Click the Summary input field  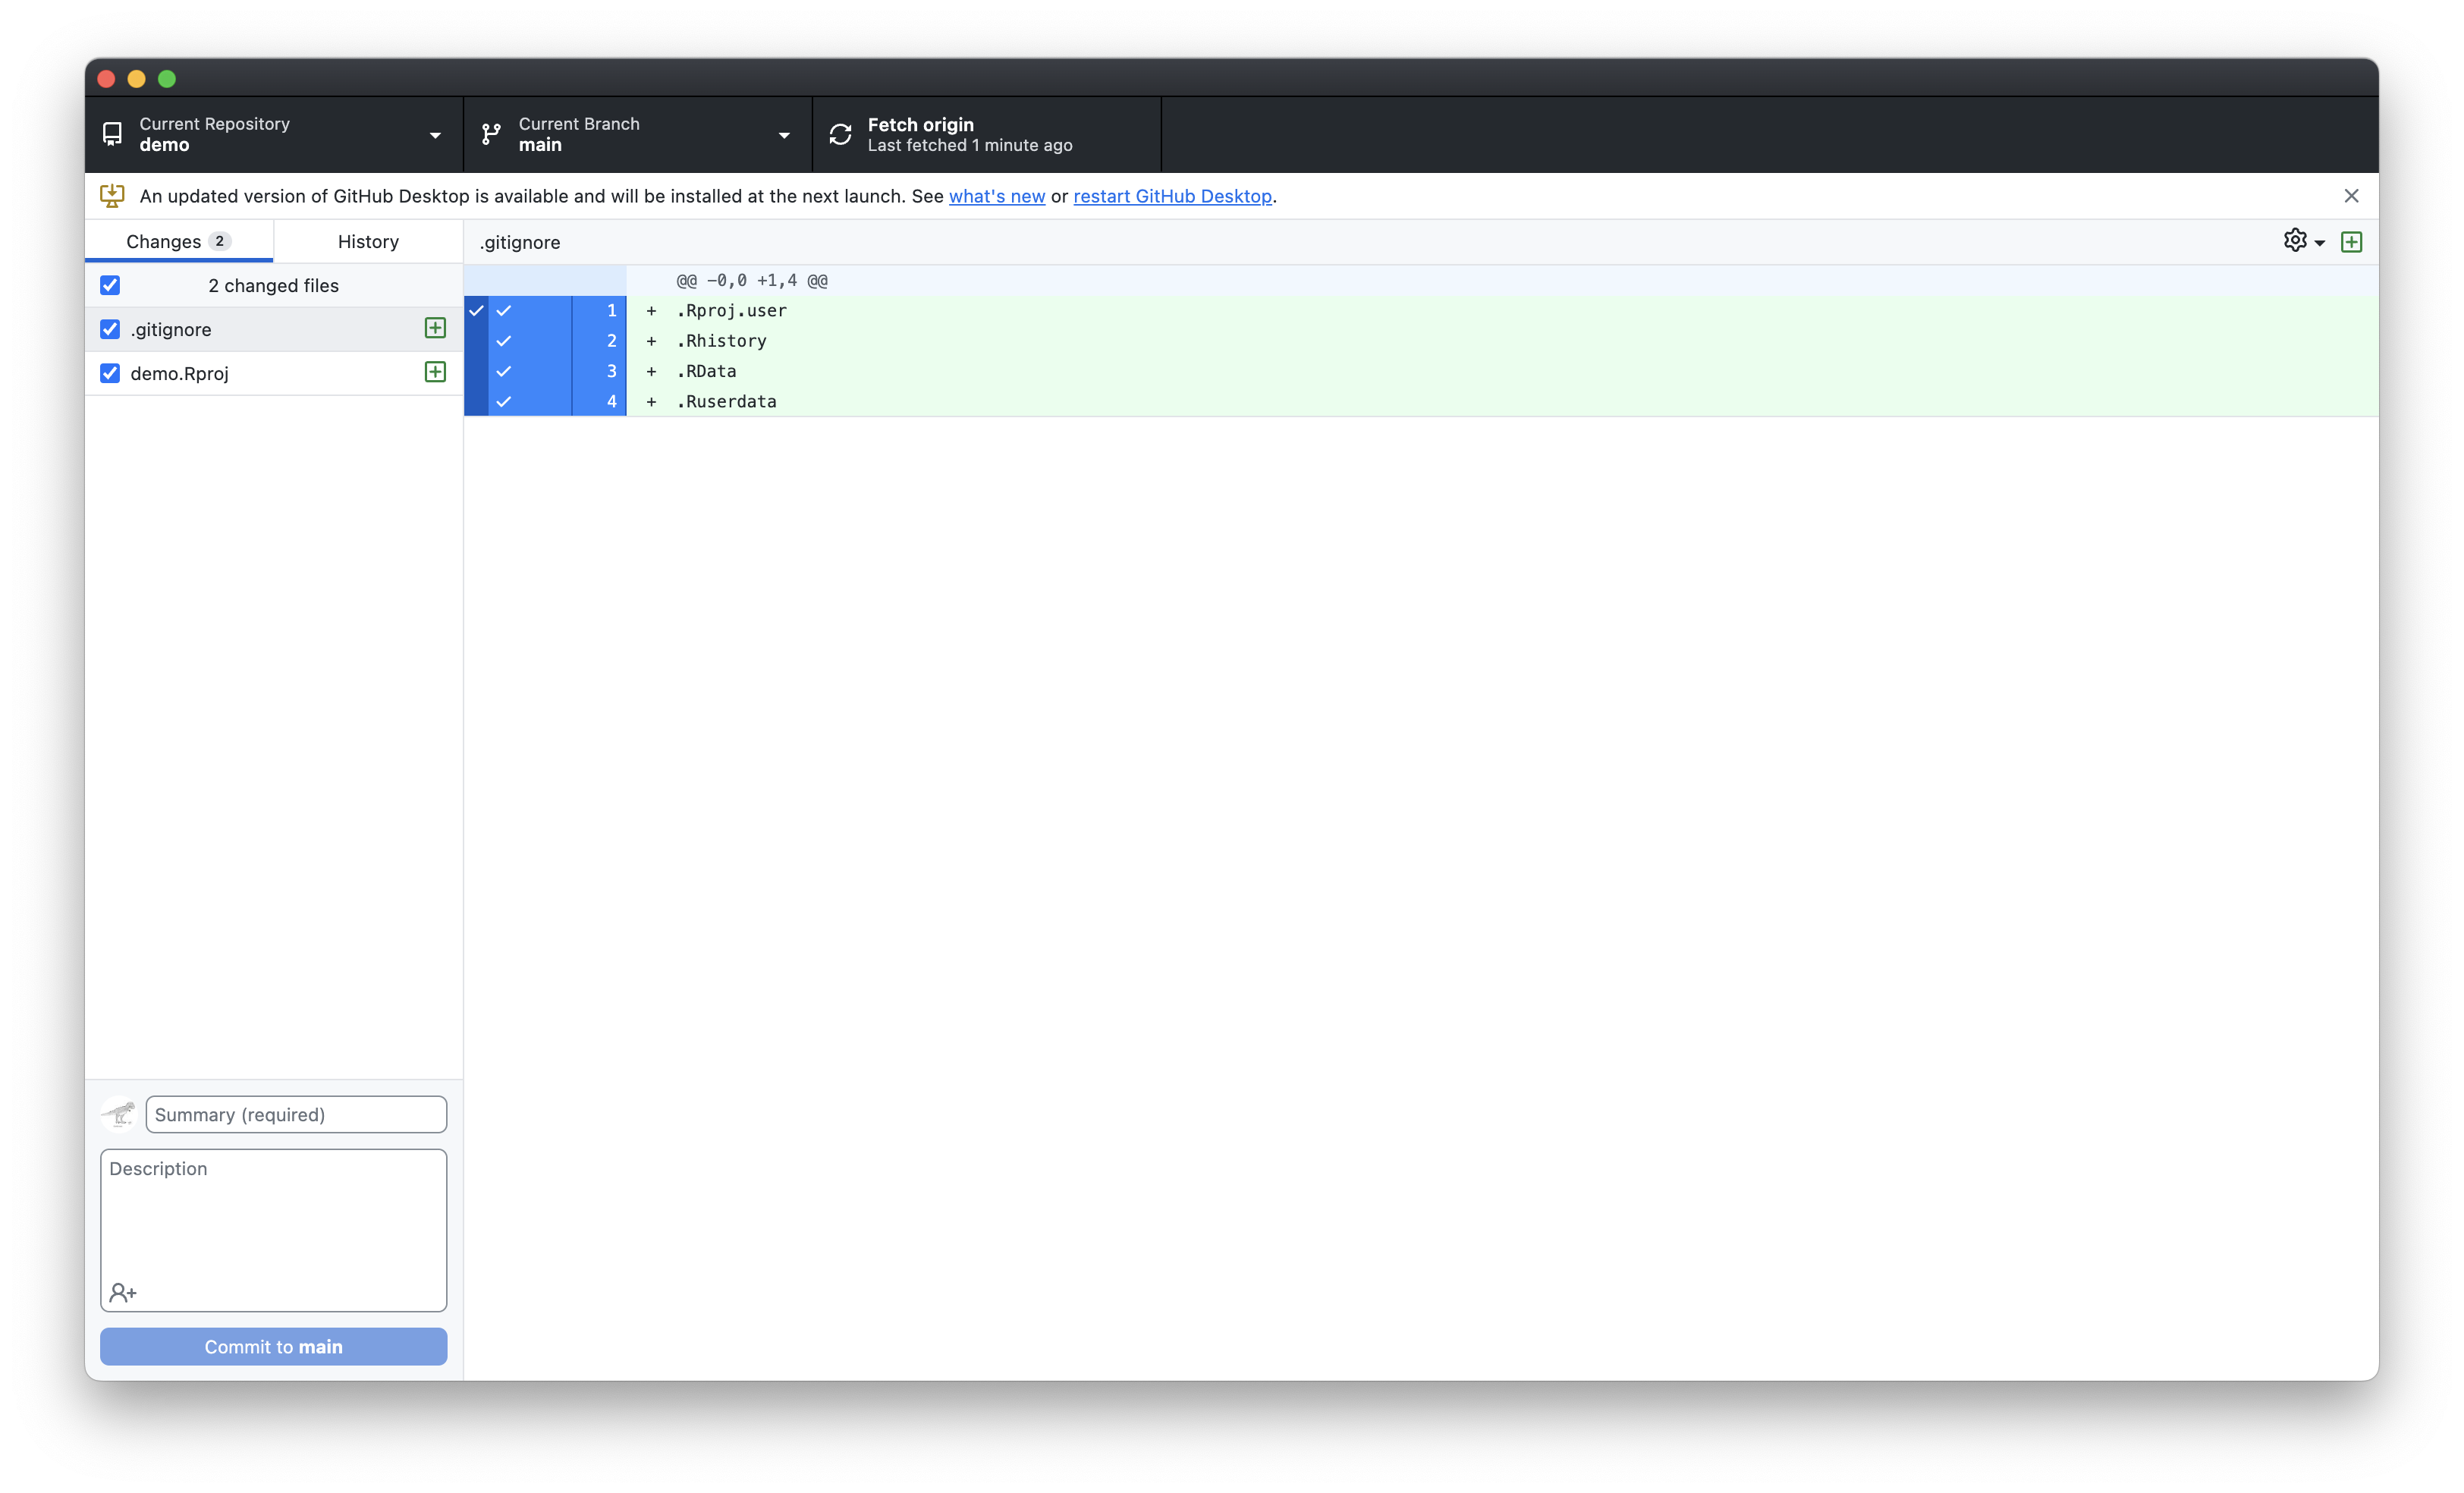coord(296,1114)
